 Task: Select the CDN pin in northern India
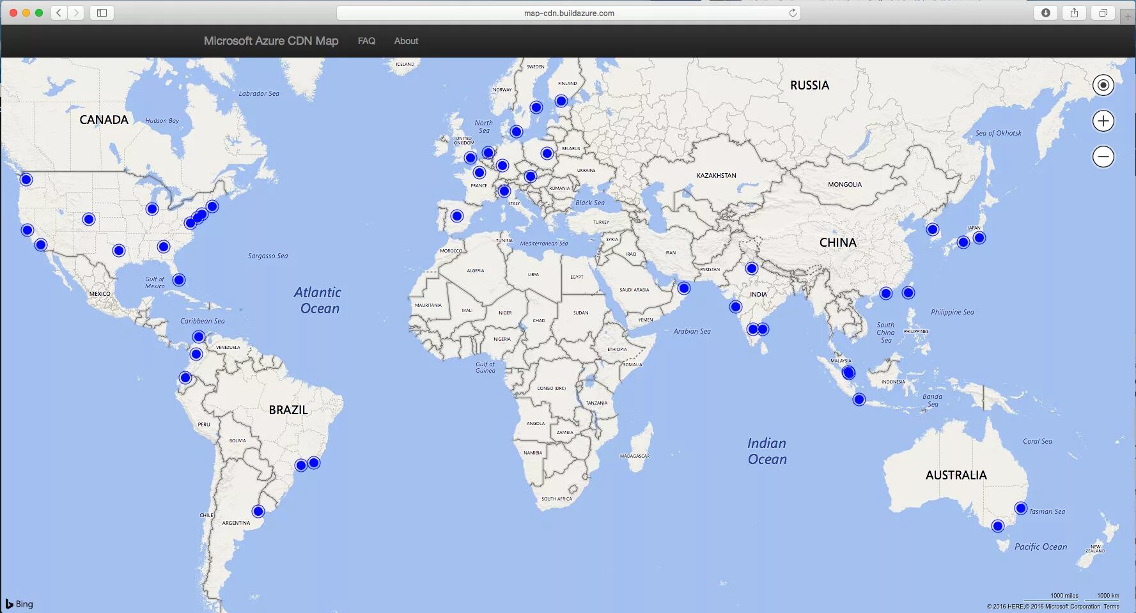pos(752,268)
